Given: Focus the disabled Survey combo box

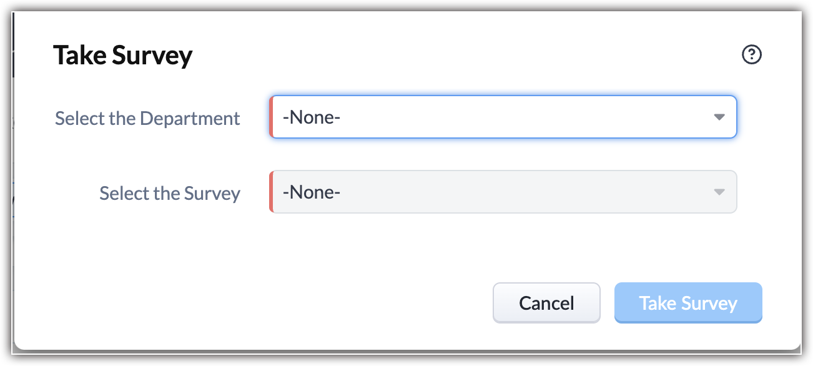Looking at the screenshot, I should 503,192.
